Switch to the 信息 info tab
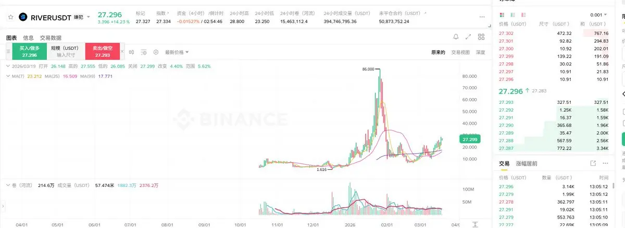The height and width of the screenshot is (228, 625). [x=29, y=37]
